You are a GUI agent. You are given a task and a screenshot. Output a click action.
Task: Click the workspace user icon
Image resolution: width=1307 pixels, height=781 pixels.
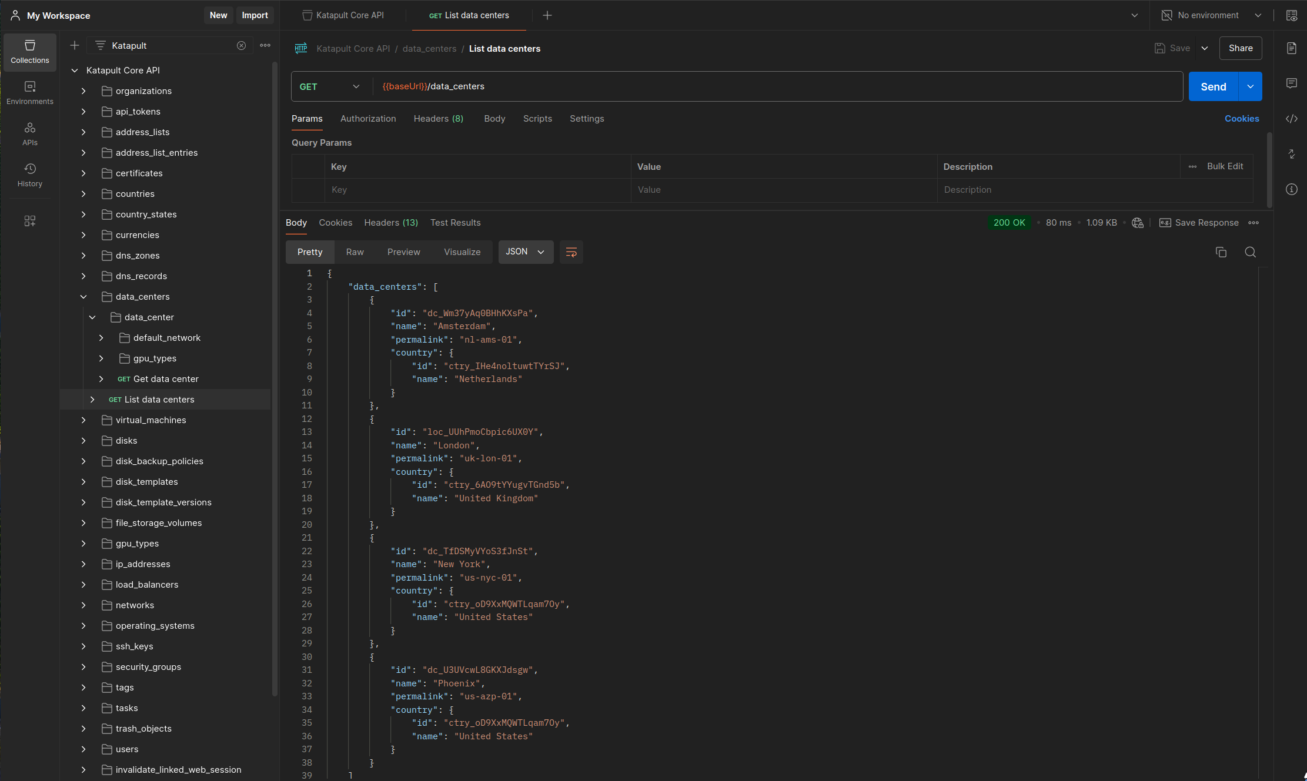pos(15,15)
